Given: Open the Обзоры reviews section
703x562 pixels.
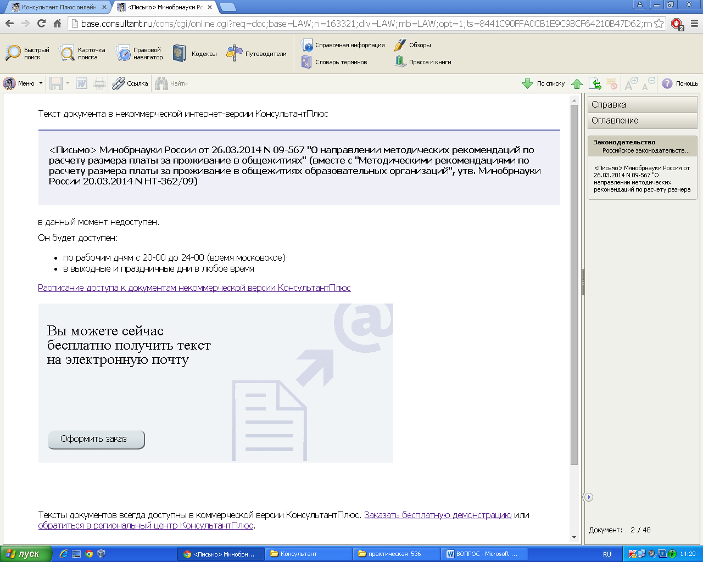Looking at the screenshot, I should click(x=412, y=45).
